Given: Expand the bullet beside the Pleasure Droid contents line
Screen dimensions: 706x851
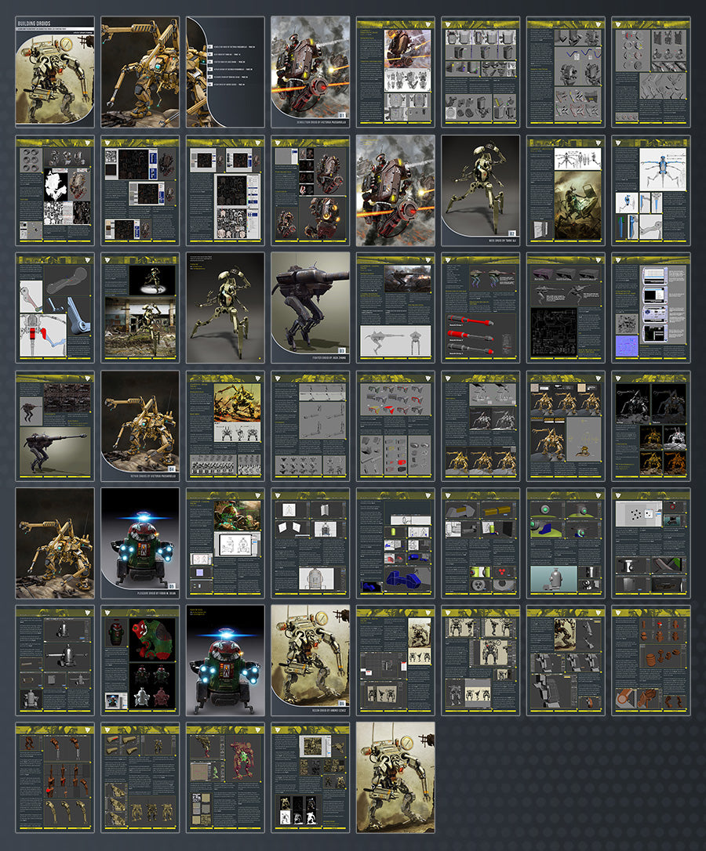Looking at the screenshot, I should point(210,77).
